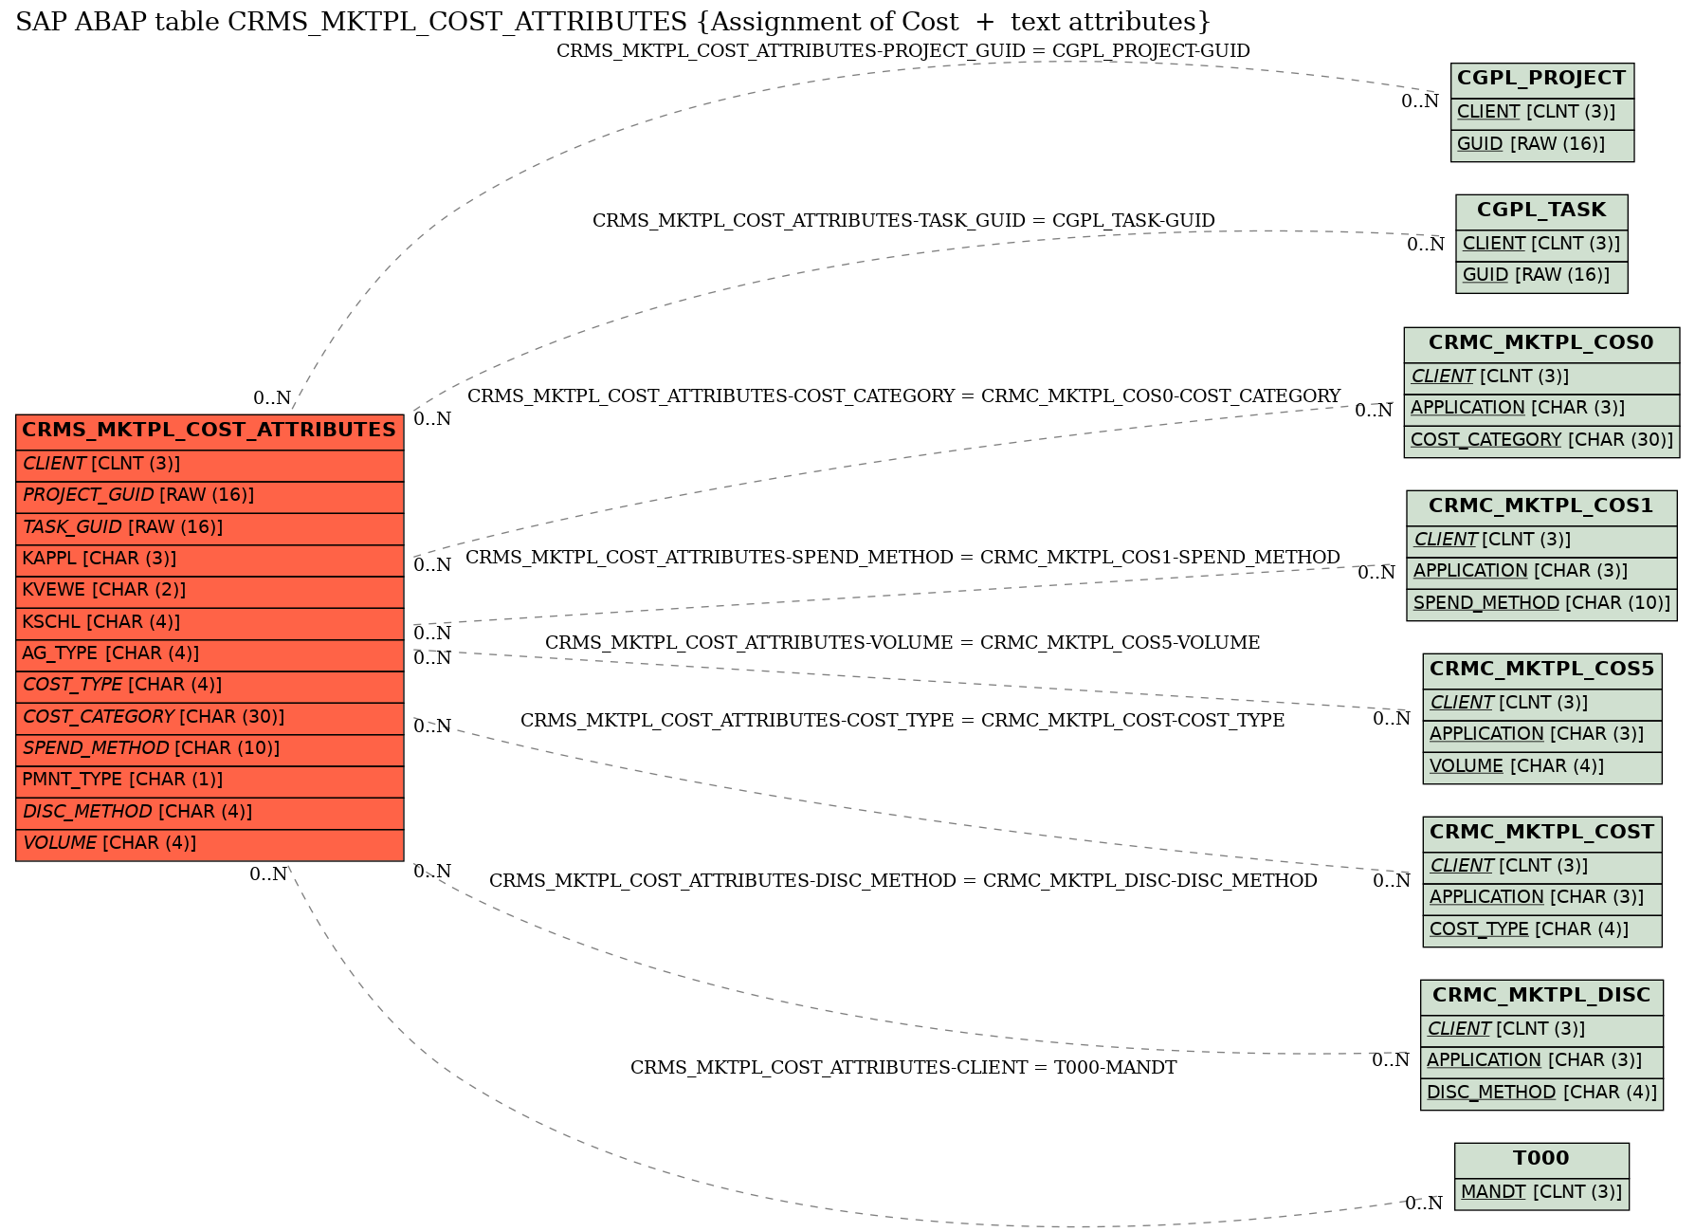
Task: Click COST_TYPE [CHAR (4)] in CRMC_MKTPL_COST
Action: [x=1542, y=930]
